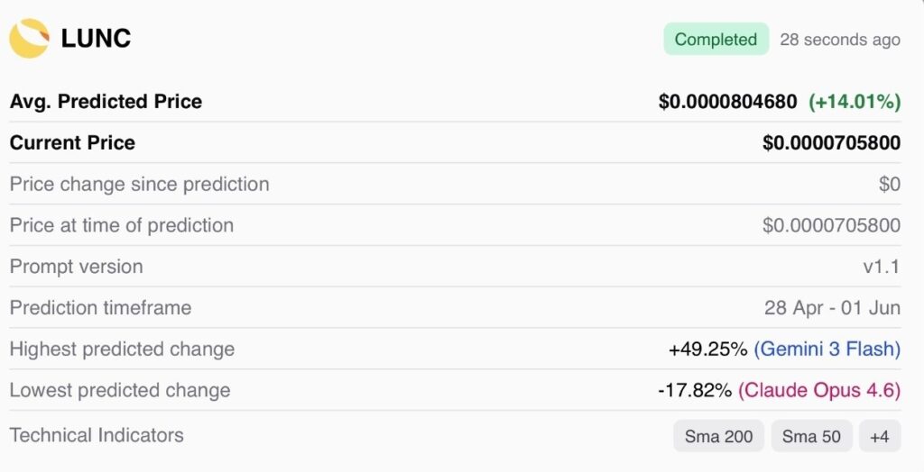This screenshot has width=924, height=472.
Task: Open the Gemini 3 Flash model link
Action: tap(827, 349)
